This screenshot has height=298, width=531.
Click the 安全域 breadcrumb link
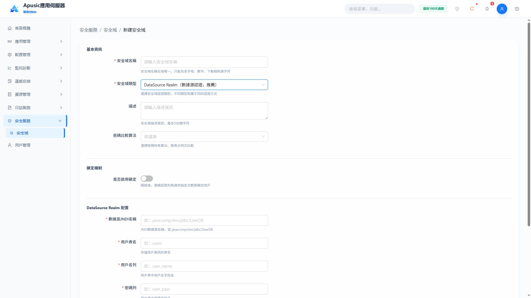point(110,30)
